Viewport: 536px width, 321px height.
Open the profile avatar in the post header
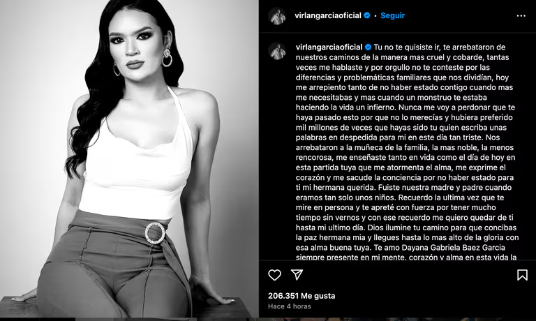pos(276,16)
